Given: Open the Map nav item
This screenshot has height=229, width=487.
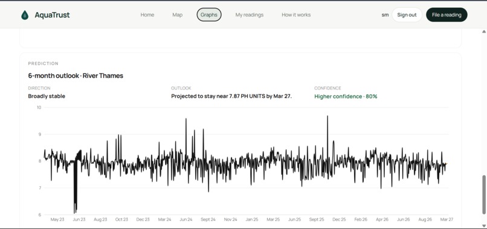Looking at the screenshot, I should (x=178, y=15).
